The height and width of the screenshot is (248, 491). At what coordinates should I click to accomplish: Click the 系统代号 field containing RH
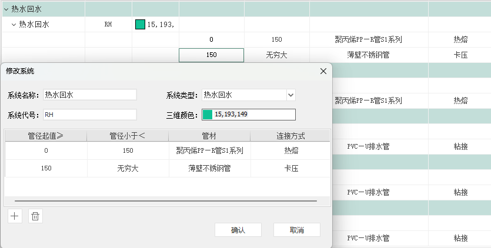click(89, 114)
